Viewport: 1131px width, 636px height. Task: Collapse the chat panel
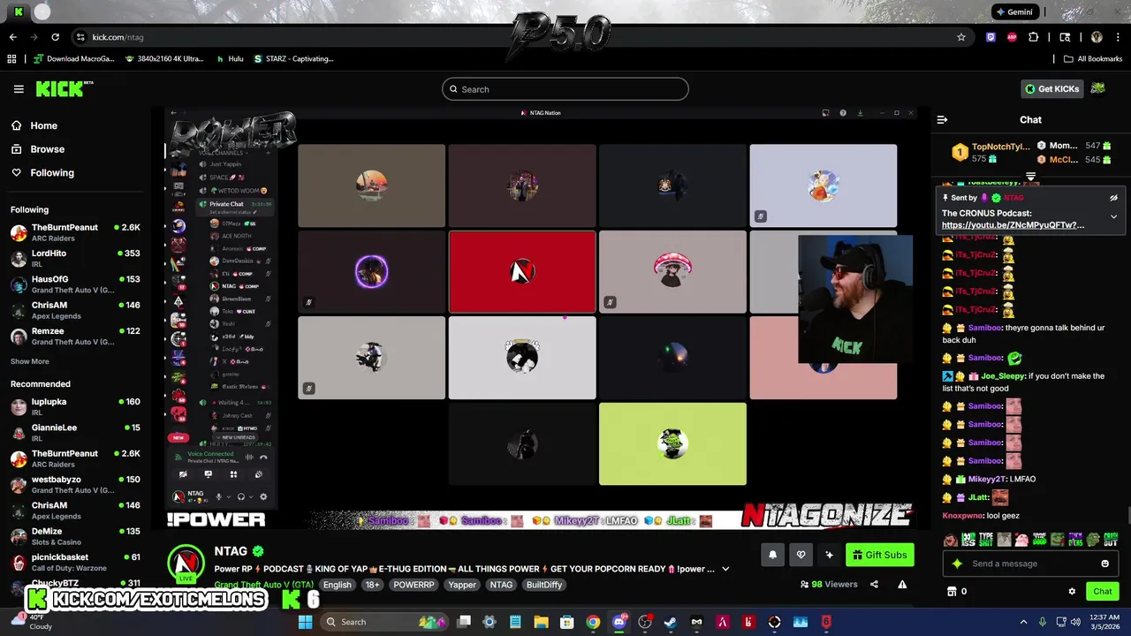pyautogui.click(x=942, y=119)
